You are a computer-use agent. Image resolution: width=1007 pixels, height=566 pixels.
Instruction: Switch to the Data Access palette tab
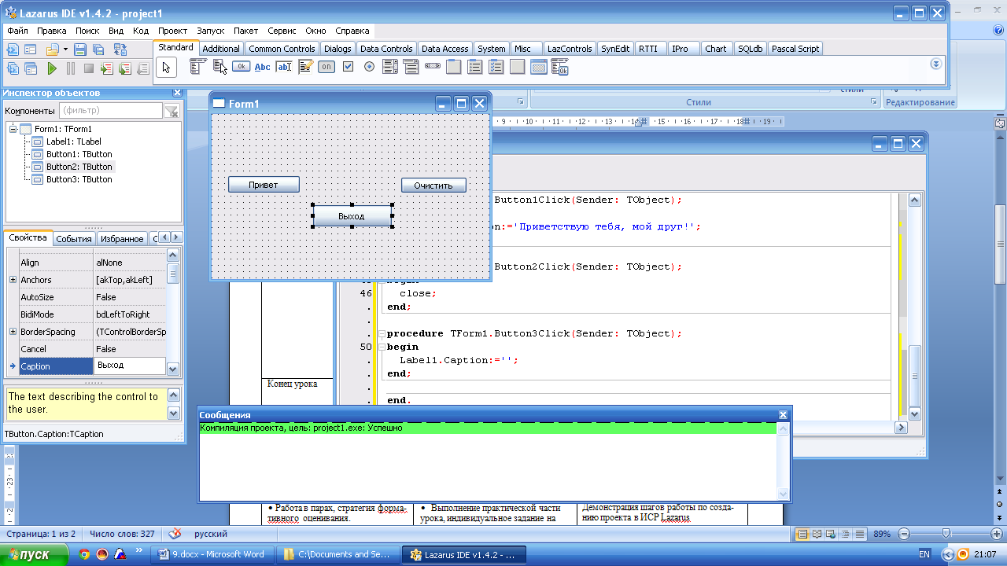click(x=444, y=49)
